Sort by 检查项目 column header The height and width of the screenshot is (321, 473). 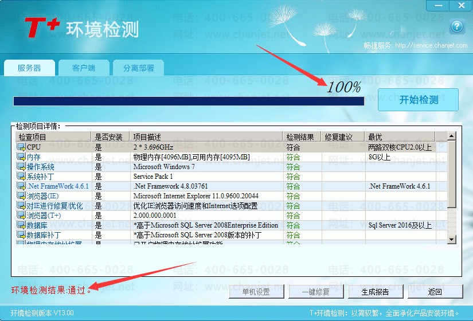click(53, 137)
